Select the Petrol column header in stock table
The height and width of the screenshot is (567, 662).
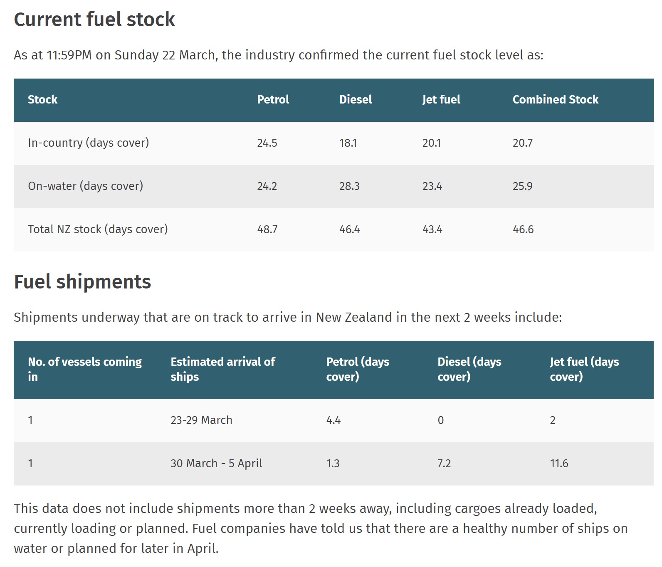click(x=273, y=100)
